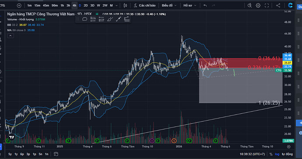Set range to 1p
This screenshot has width=302, height=159.
pos(34,154)
